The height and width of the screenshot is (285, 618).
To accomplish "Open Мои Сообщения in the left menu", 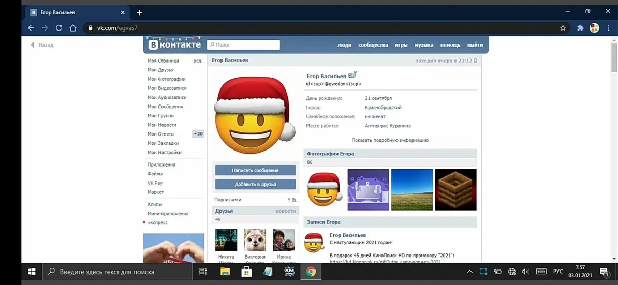I will click(165, 107).
